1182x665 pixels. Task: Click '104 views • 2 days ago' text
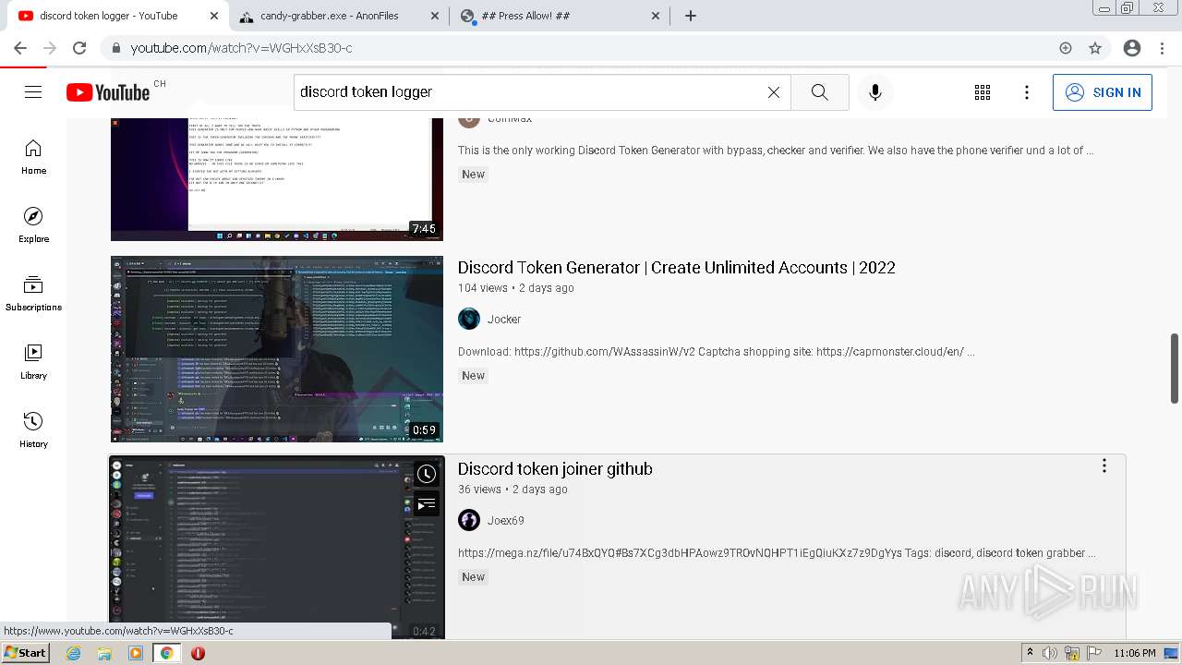[516, 288]
